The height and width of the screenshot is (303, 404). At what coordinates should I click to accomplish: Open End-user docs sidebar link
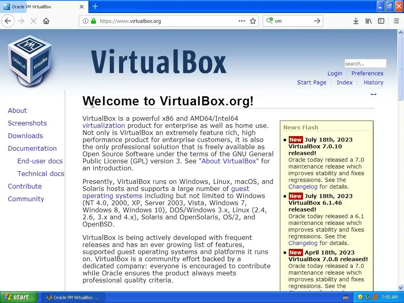tap(40, 161)
